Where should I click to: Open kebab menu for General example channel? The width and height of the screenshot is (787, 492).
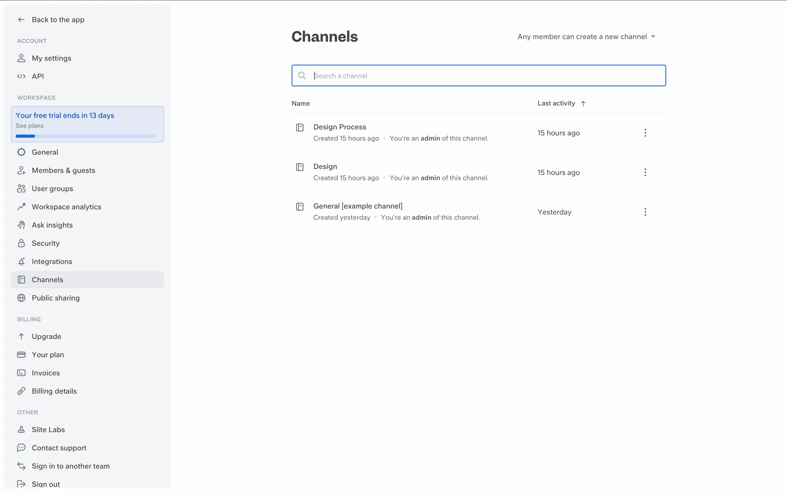645,212
